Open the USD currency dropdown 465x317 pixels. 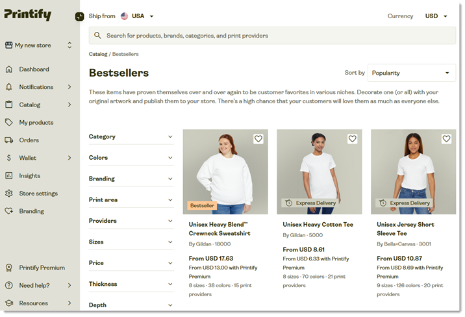coord(436,16)
